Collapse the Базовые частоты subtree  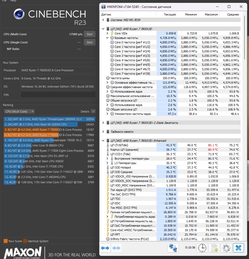click(107, 38)
